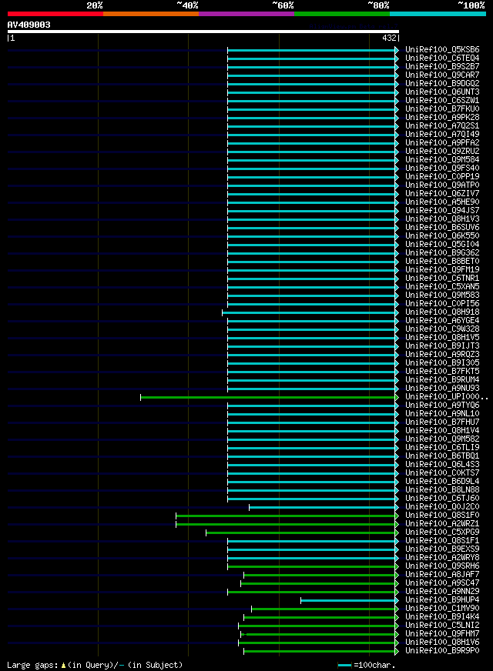Open hit UniRef100_Q6UNT3

tap(442, 92)
